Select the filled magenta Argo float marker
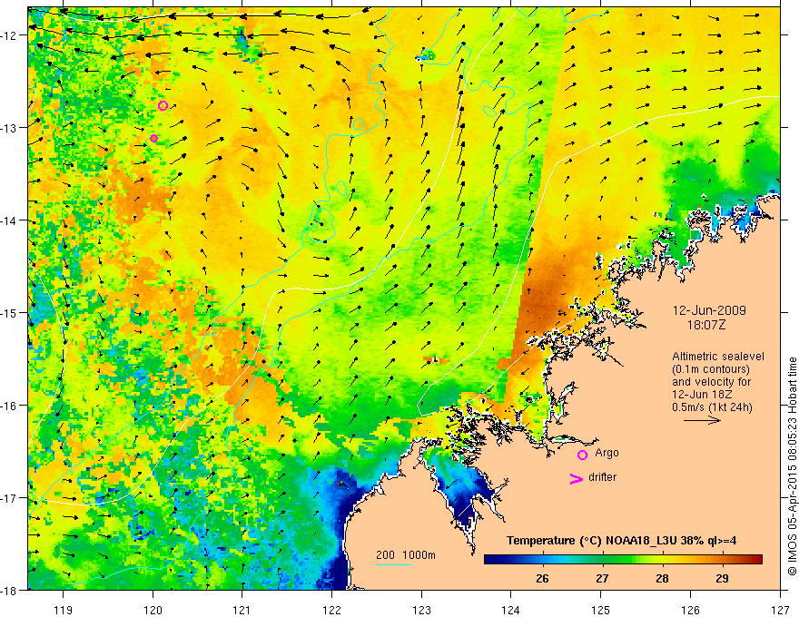The width and height of the screenshot is (799, 617). tap(153, 139)
